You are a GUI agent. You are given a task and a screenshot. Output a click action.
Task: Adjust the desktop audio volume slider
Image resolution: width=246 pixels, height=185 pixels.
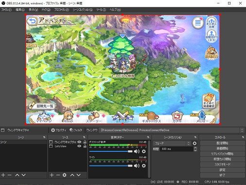[x=111, y=151]
